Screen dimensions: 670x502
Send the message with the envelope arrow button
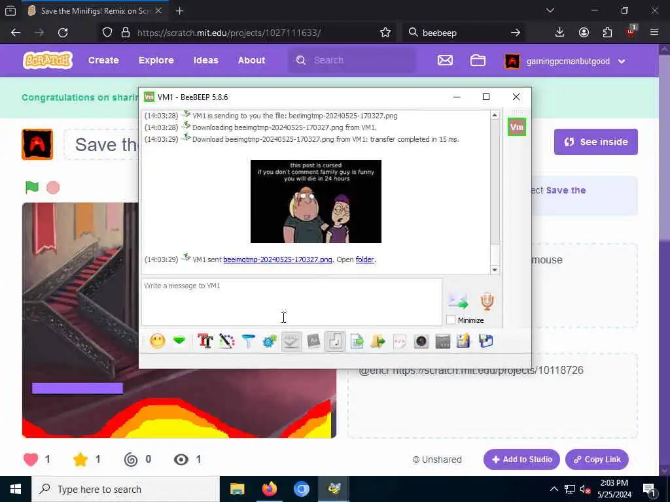click(458, 301)
